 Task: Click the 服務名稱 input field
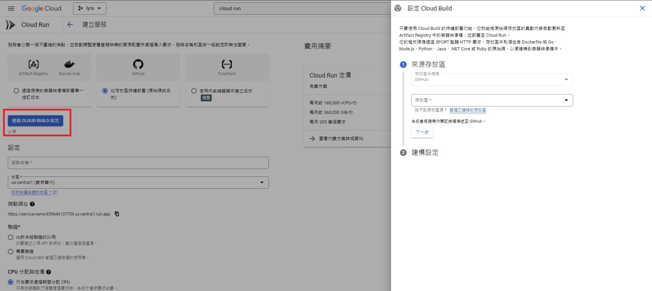[138, 163]
